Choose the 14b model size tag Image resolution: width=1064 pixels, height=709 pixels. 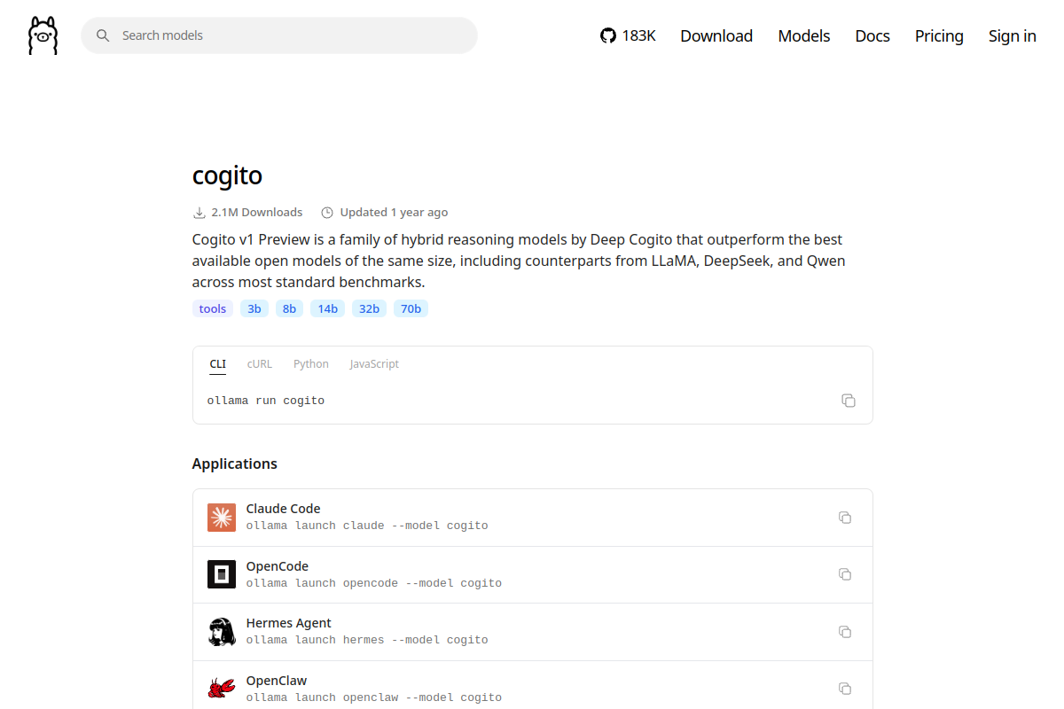coord(327,308)
